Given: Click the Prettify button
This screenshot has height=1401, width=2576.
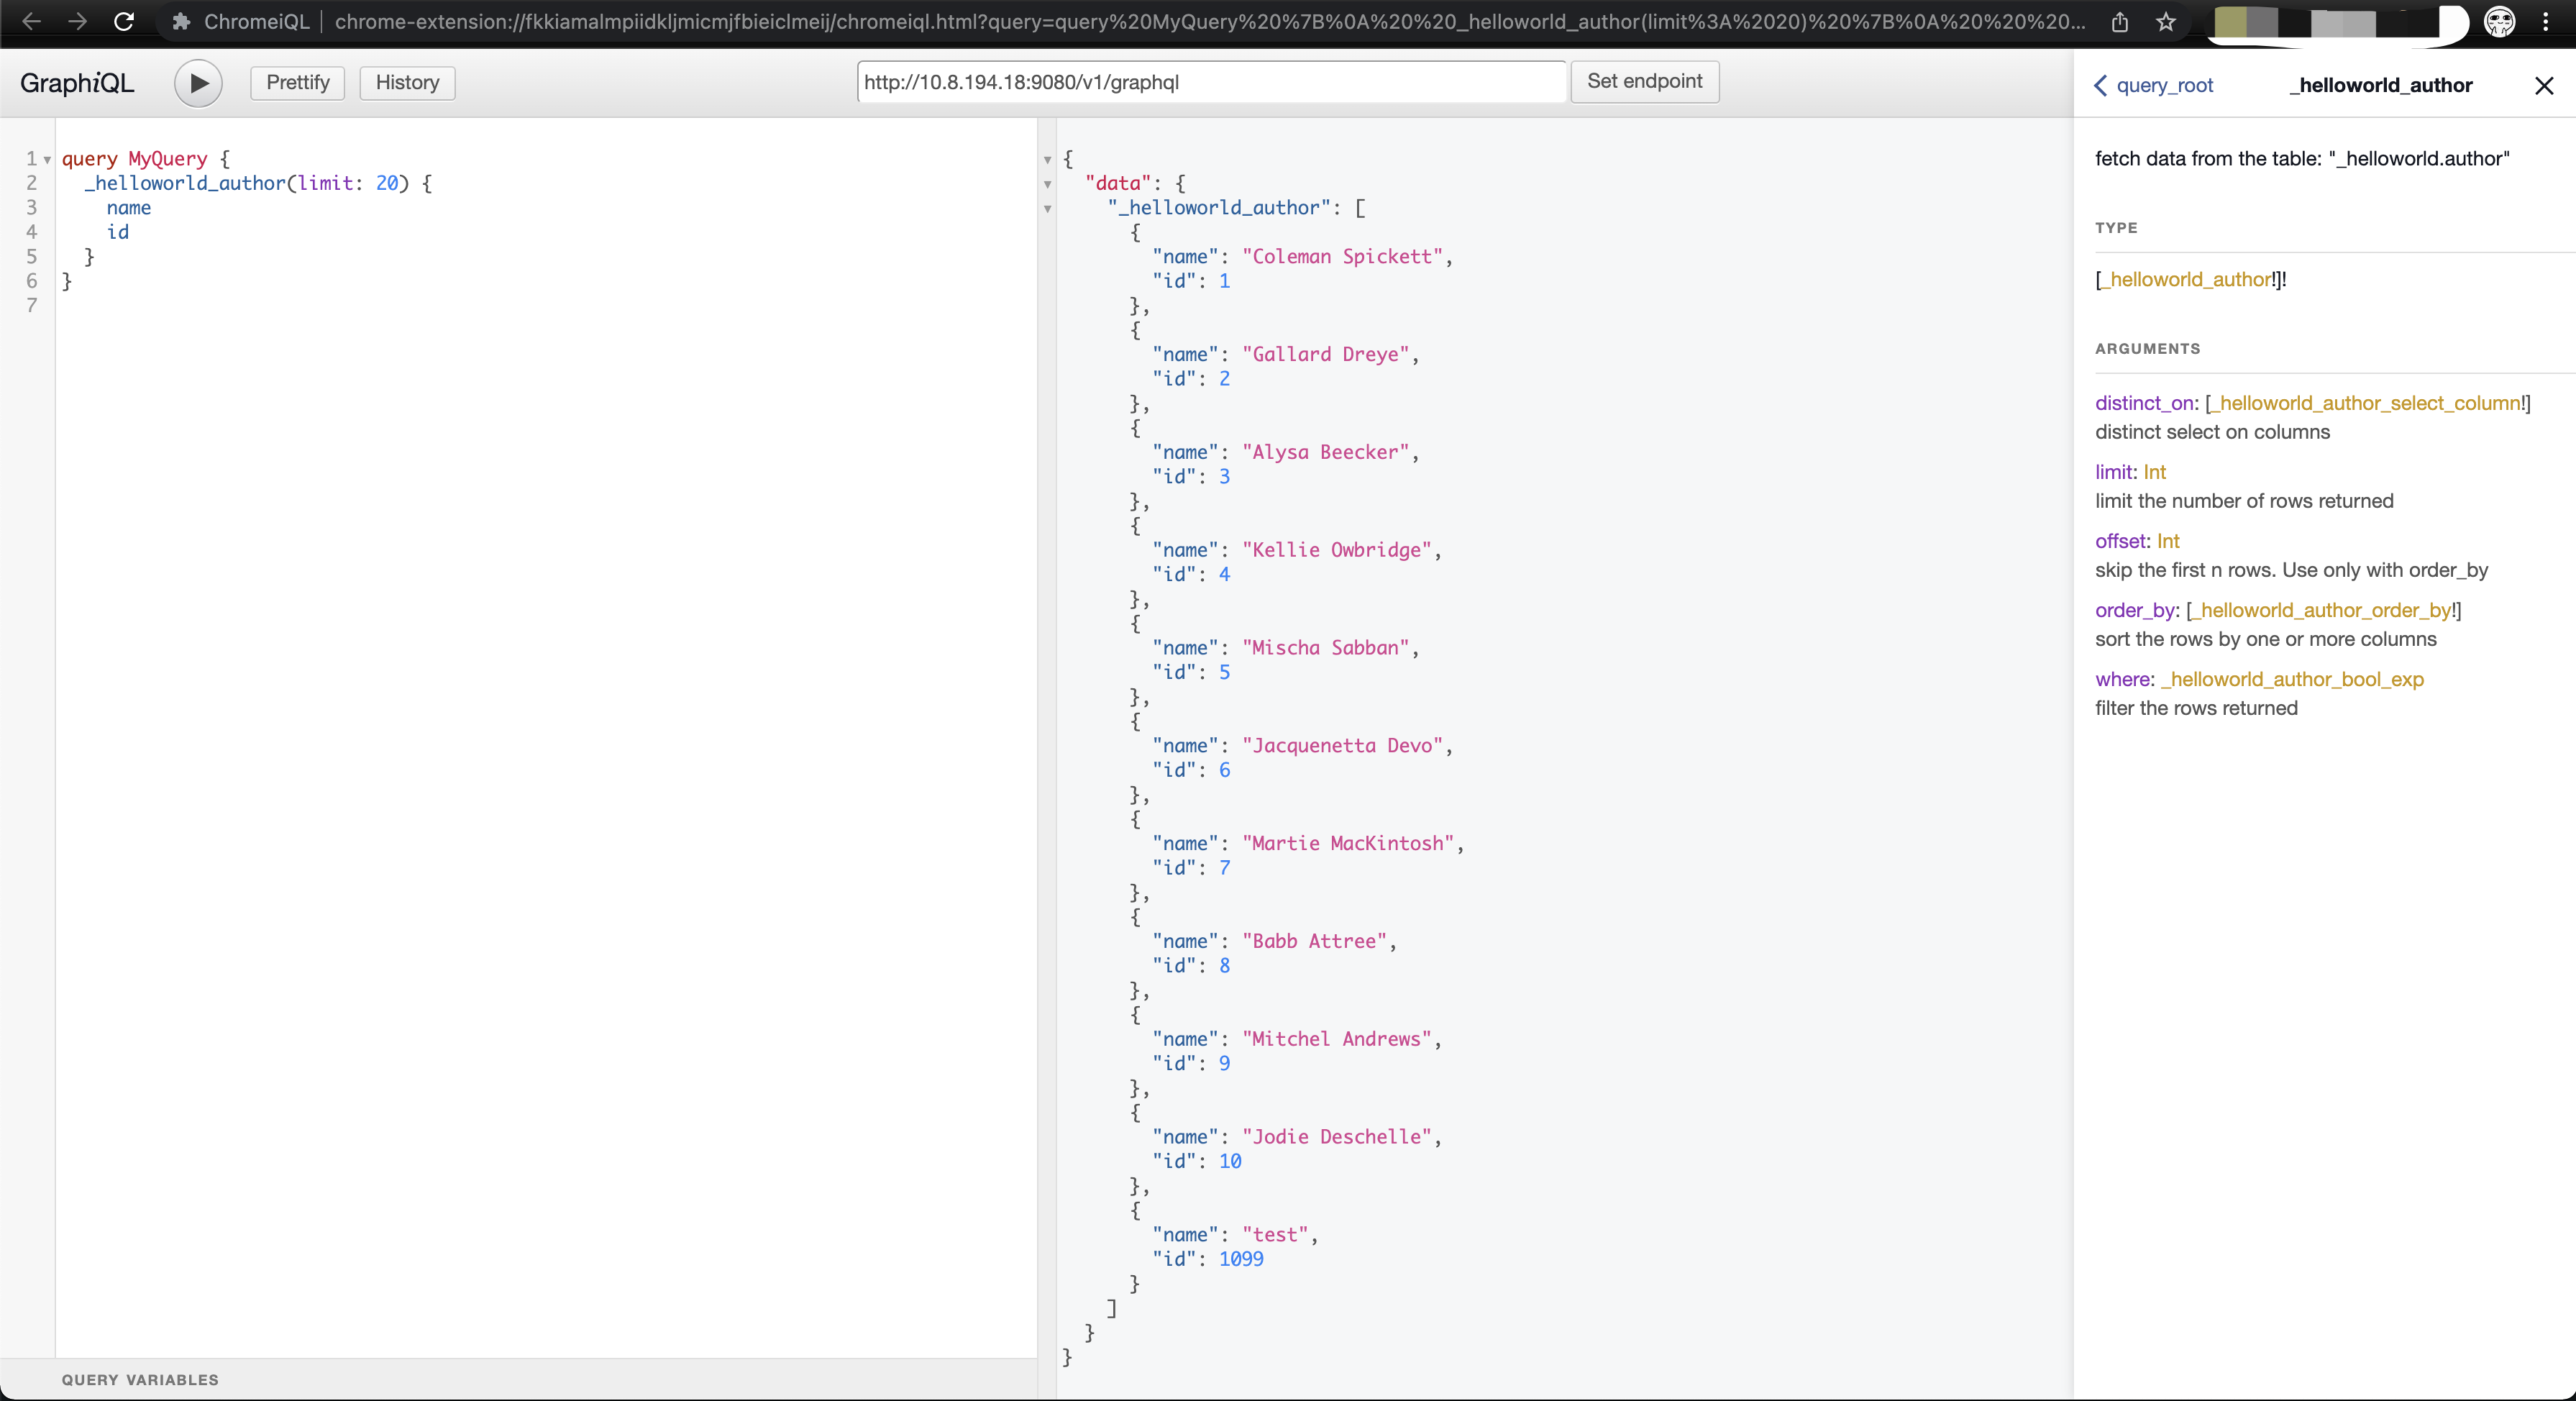Looking at the screenshot, I should coord(297,83).
